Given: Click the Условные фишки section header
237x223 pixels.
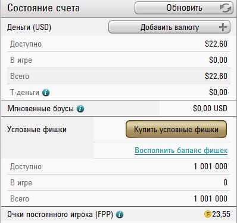Looking at the screenshot, I should point(37,130).
